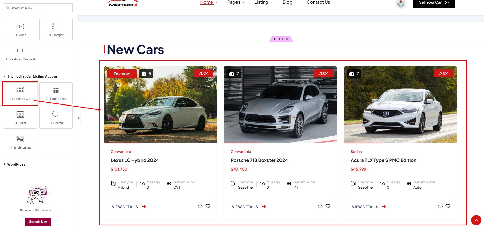Select the TF Seller widget
The image size is (484, 232).
[x=20, y=118]
